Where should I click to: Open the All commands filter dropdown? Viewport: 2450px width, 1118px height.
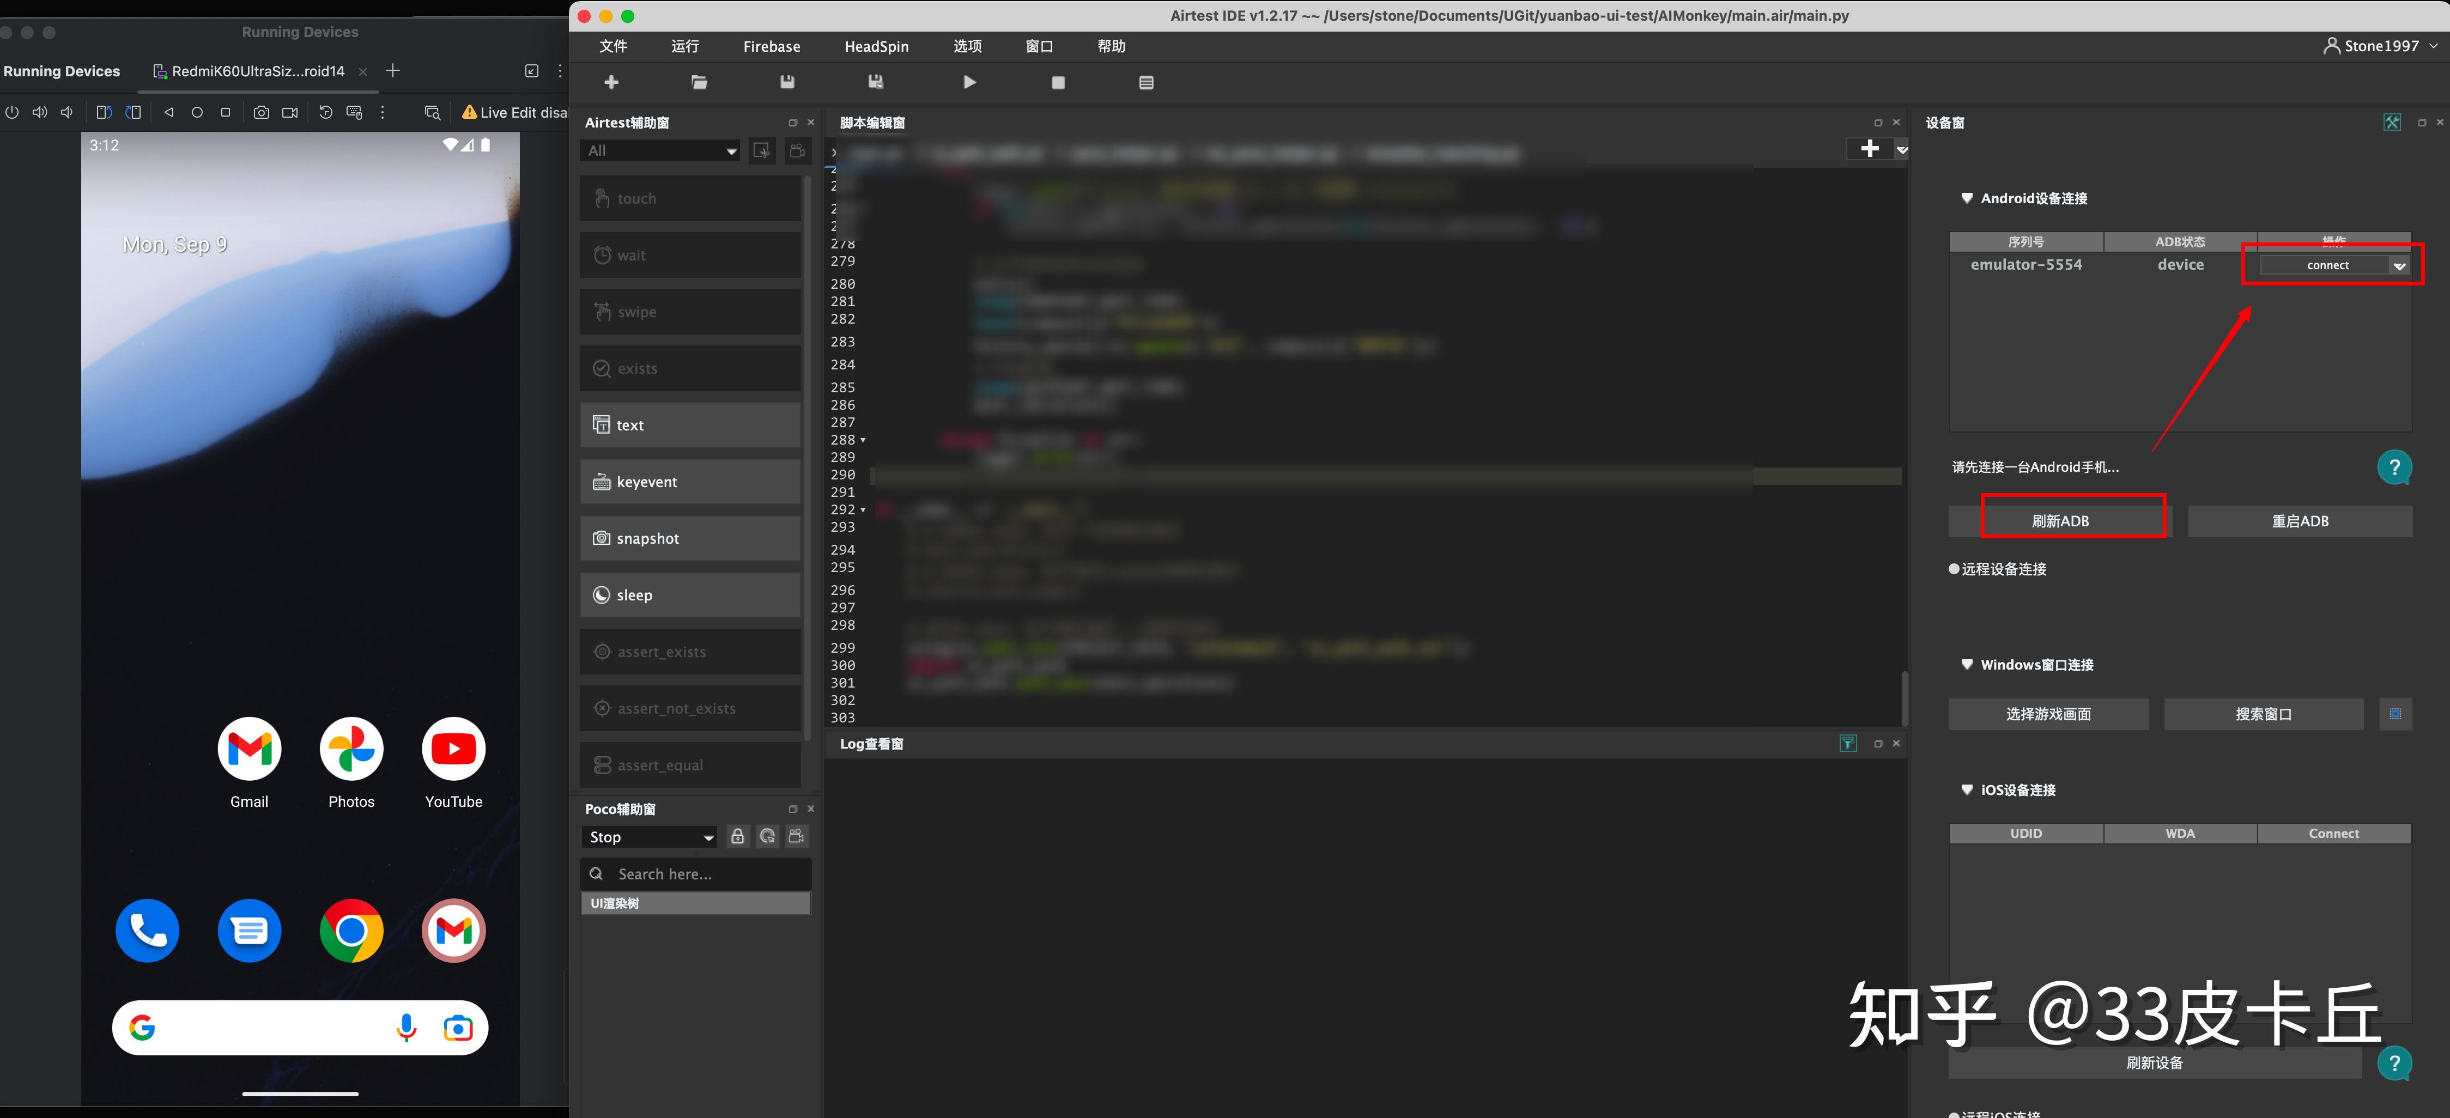tap(659, 150)
